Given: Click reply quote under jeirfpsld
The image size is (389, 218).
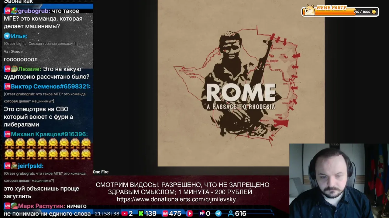Looking at the screenshot, I should 45,177.
